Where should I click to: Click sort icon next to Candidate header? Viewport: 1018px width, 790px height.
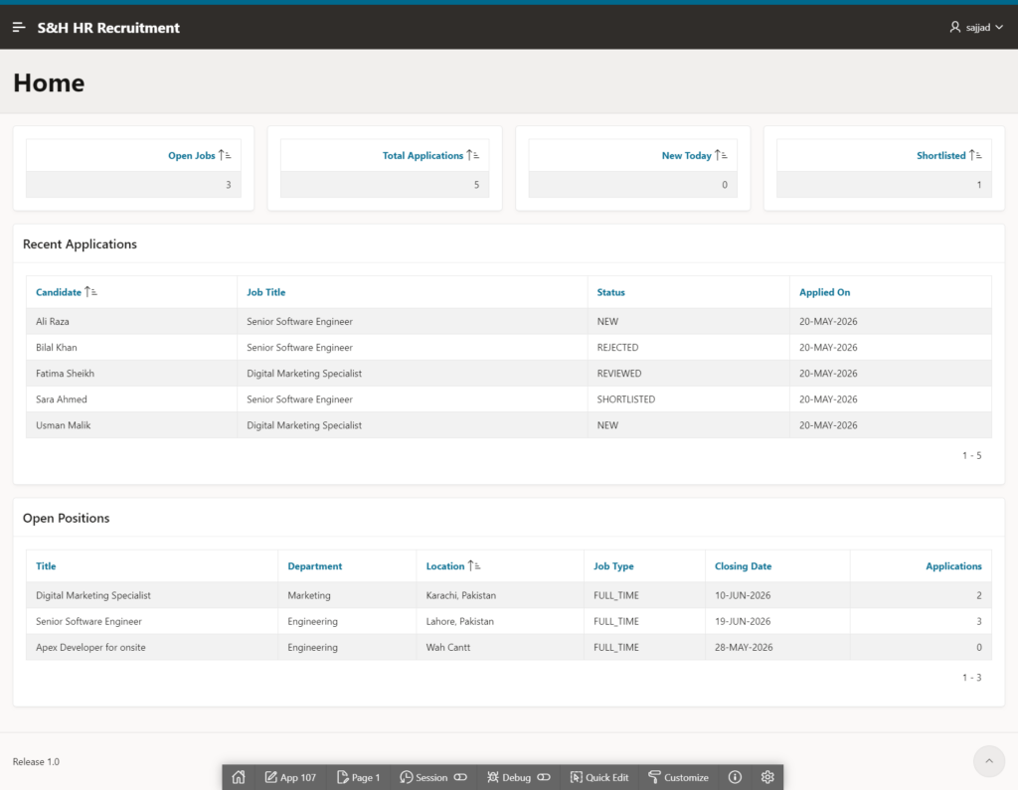click(90, 292)
